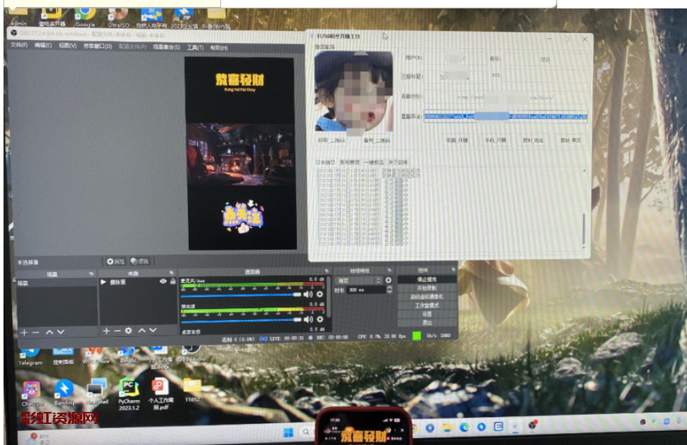The image size is (687, 445).
Task: Toggle visibility eye of 媒体源 source
Action: pos(163,281)
